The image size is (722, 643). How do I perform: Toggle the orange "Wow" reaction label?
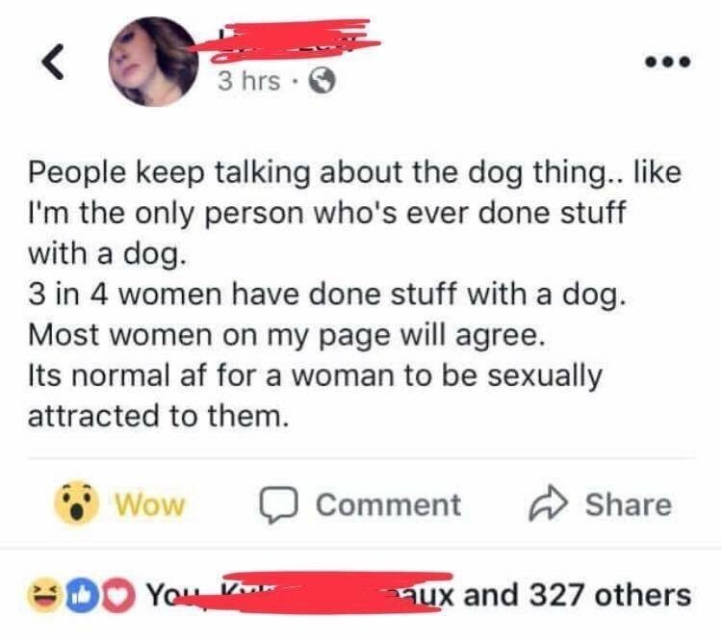[149, 504]
